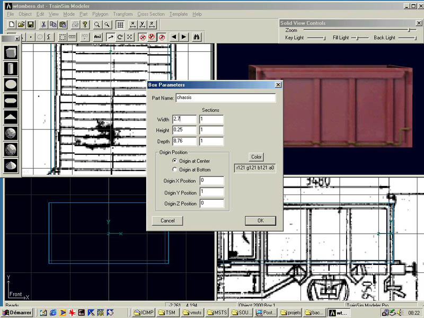Click the Save file icon
This screenshot has height=318, width=424.
click(31, 24)
